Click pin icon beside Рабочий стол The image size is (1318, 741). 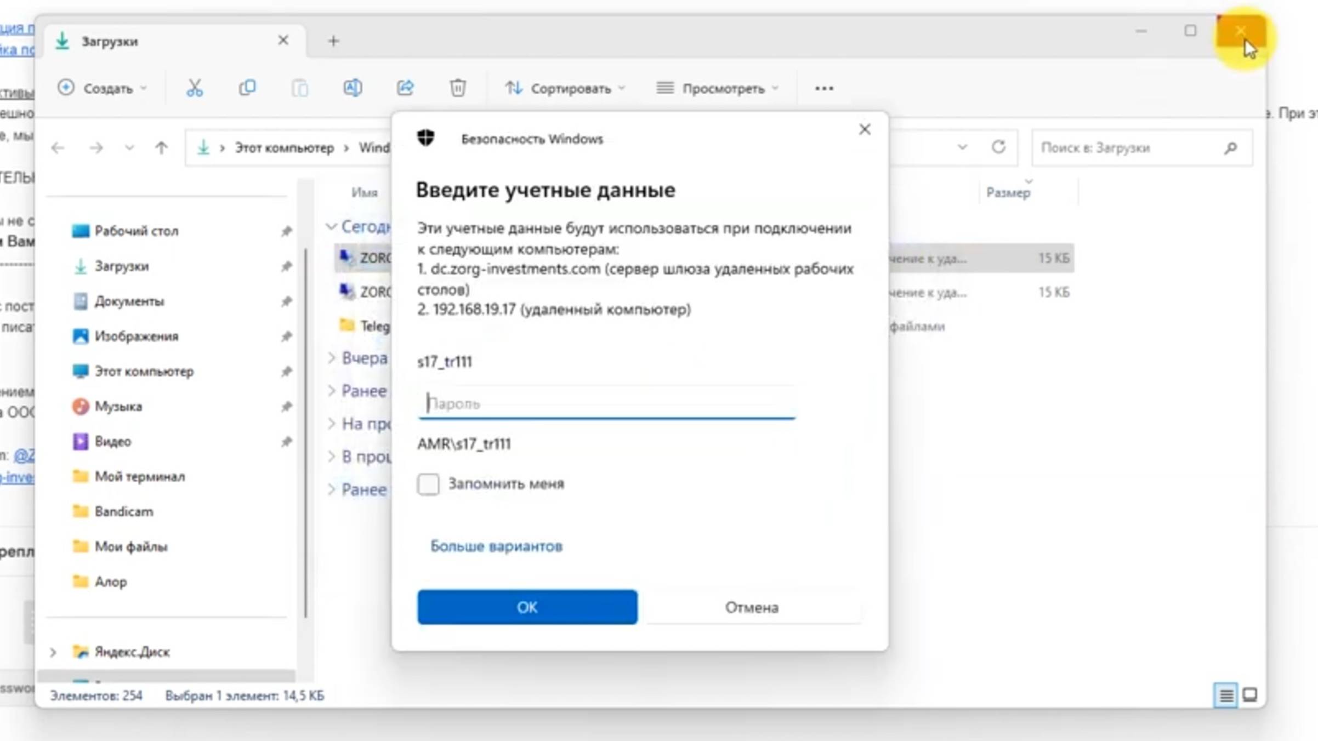tap(286, 231)
